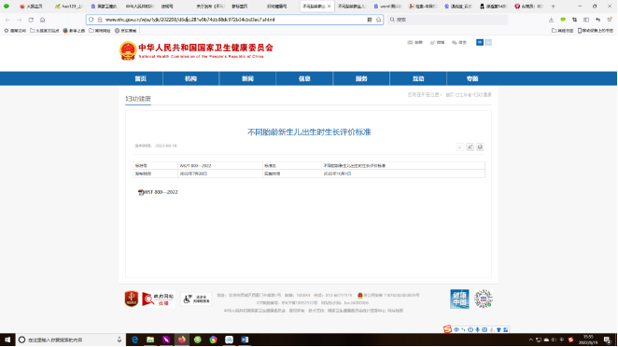Image resolution: width=618 pixels, height=347 pixels.
Task: Open the 其他书签 folder
Action: 562,31
